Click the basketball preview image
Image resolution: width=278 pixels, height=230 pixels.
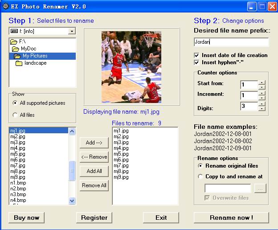[x=131, y=67]
